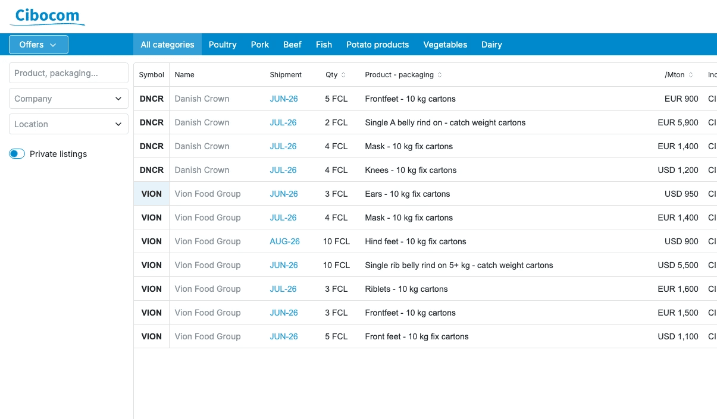
Task: Show the Vegetables category
Action: coord(445,45)
